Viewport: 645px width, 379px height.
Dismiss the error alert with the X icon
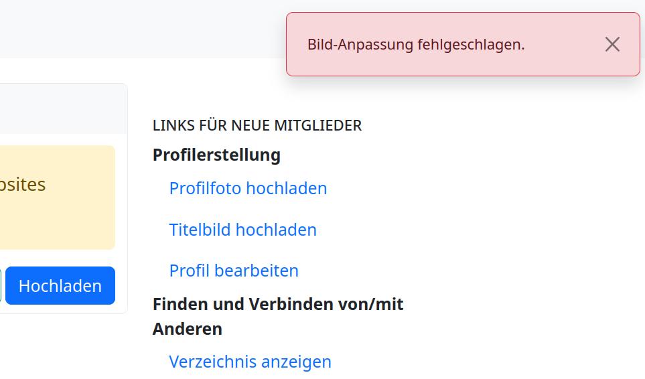(612, 44)
